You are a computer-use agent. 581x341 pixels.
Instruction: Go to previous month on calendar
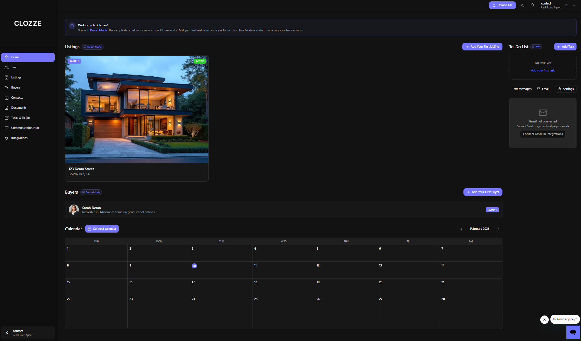pos(461,229)
